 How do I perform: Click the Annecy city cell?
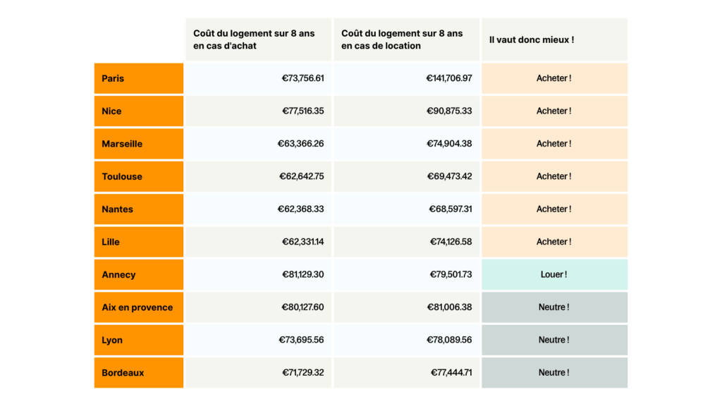[138, 274]
